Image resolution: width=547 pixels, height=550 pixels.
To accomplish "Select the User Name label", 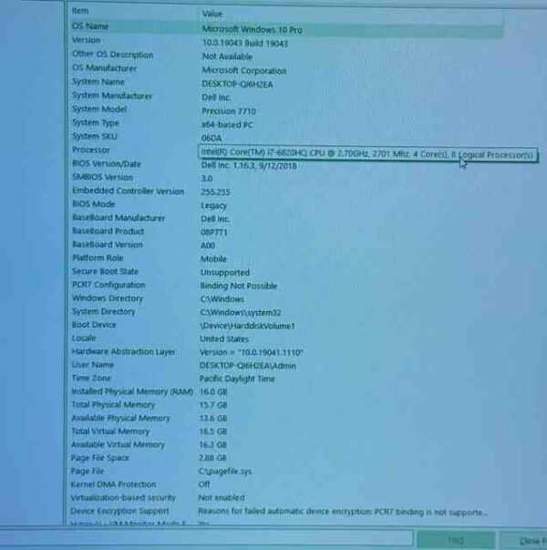I will [93, 365].
